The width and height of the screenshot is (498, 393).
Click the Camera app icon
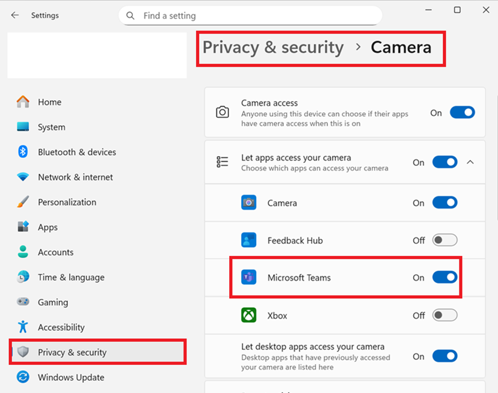pyautogui.click(x=248, y=203)
